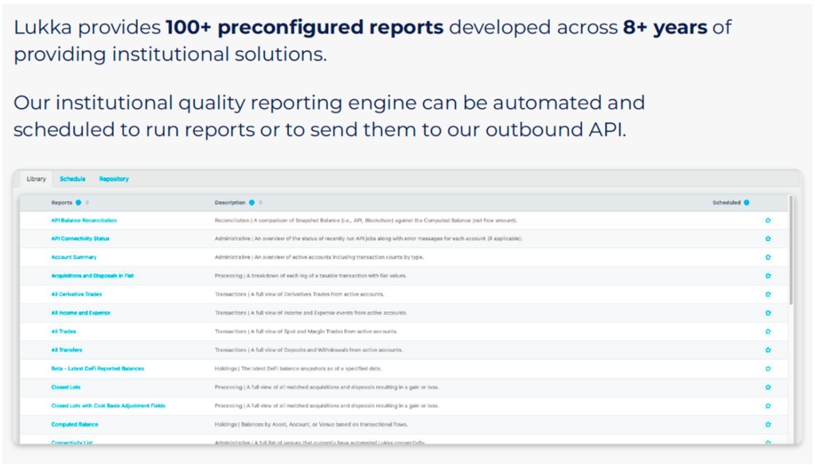
Task: Click the report list vertical scrollbar
Action: tap(791, 250)
